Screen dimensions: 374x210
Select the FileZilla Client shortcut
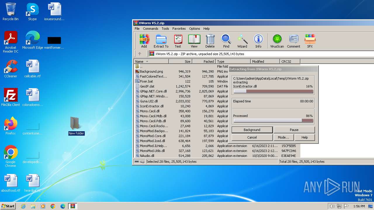(11, 97)
